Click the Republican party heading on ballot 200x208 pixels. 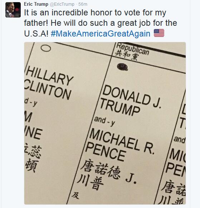tap(132, 49)
